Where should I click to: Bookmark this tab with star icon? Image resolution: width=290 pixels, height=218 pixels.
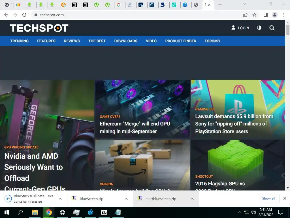click(x=254, y=15)
